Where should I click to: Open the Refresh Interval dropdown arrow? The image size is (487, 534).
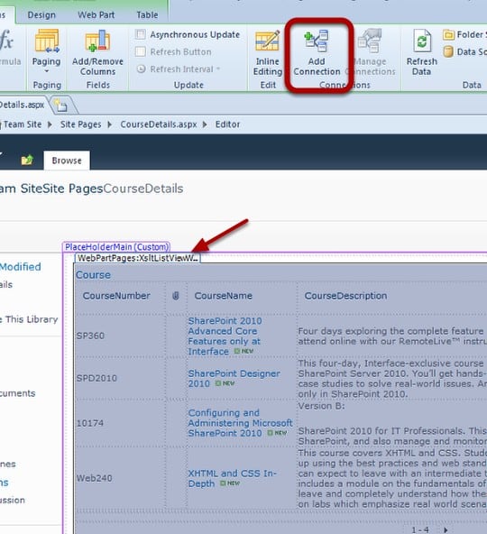tap(218, 69)
